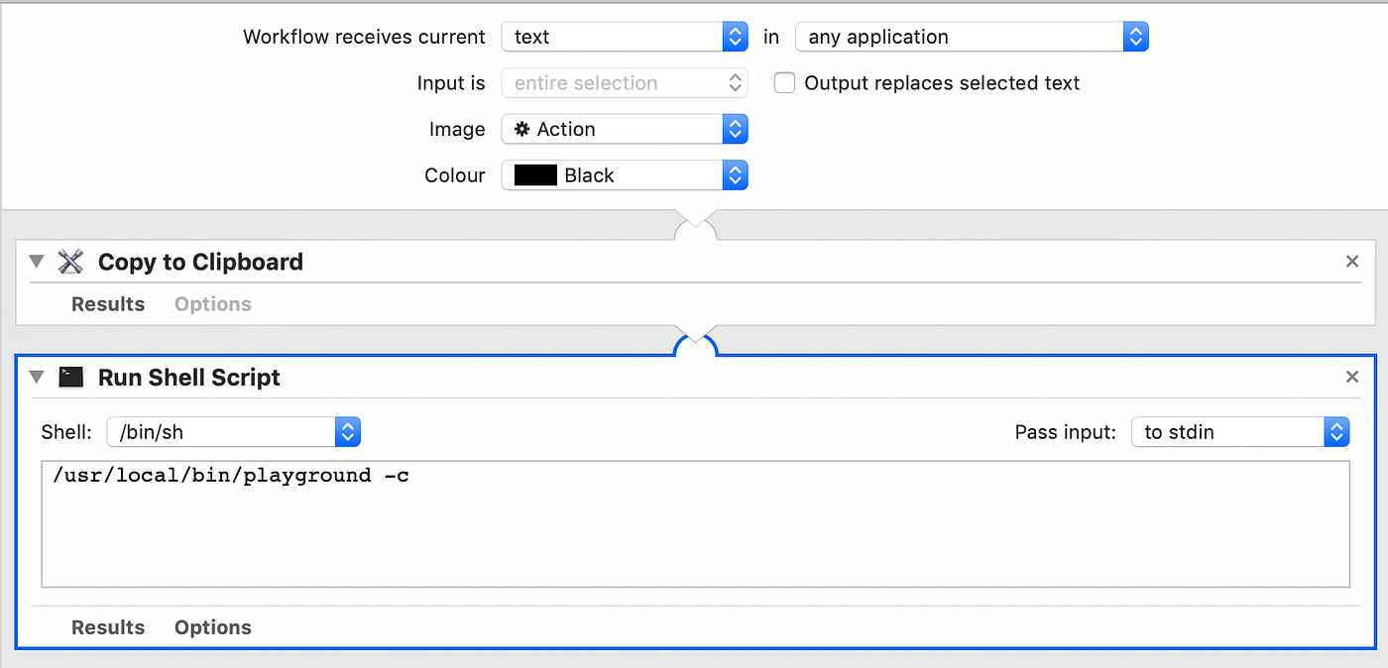
Task: Show Results for Run Shell Script
Action: coord(108,627)
